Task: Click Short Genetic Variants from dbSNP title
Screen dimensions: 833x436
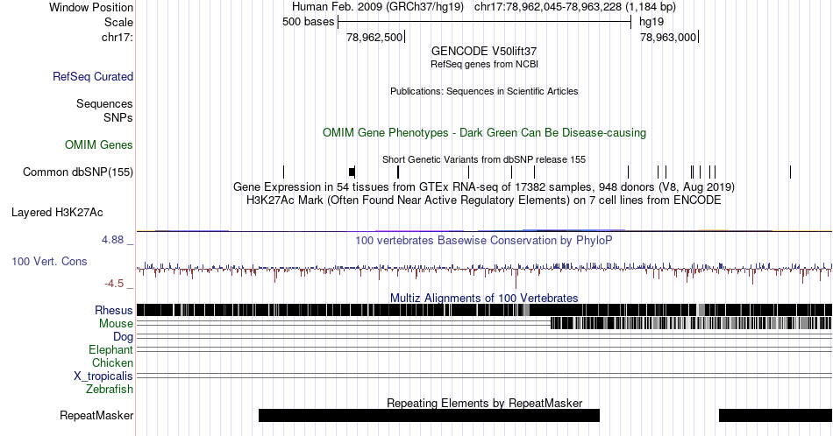Action: (x=484, y=159)
